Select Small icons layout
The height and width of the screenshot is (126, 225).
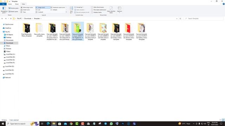(x=25, y=10)
